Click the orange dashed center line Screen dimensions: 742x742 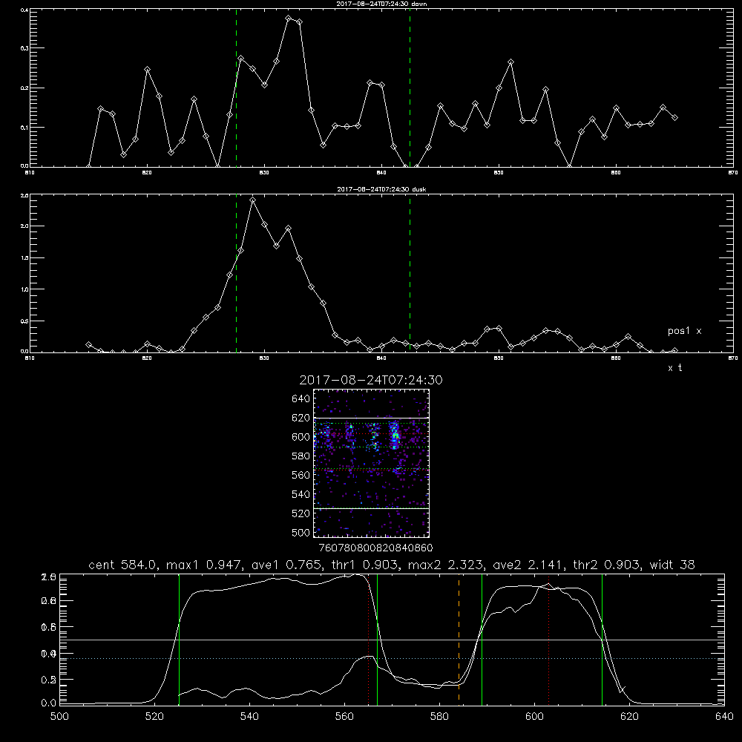459,639
